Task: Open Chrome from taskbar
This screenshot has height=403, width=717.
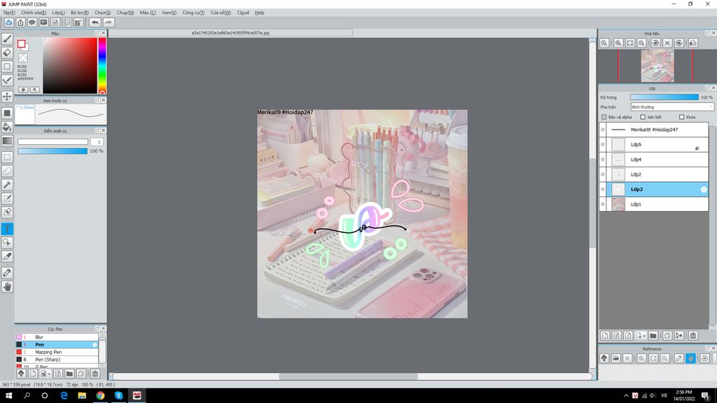Action: click(100, 396)
